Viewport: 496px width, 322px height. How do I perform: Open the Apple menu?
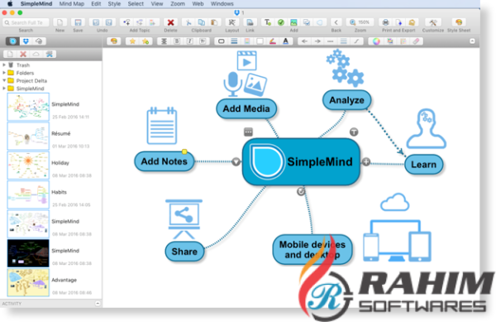pos(10,4)
